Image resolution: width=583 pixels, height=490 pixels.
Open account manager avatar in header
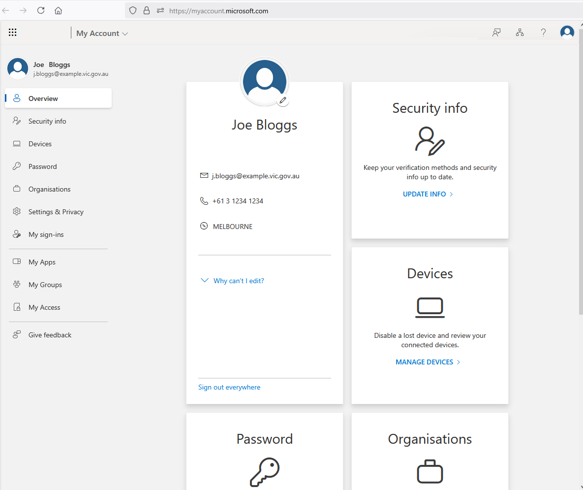pyautogui.click(x=567, y=33)
